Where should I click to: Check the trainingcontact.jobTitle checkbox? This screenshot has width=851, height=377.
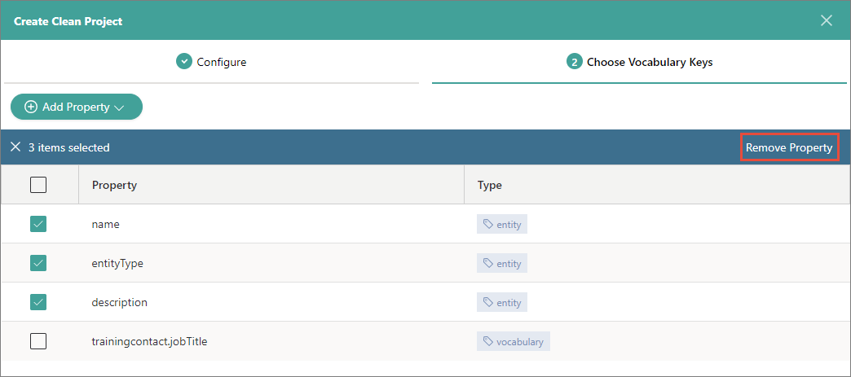(38, 341)
